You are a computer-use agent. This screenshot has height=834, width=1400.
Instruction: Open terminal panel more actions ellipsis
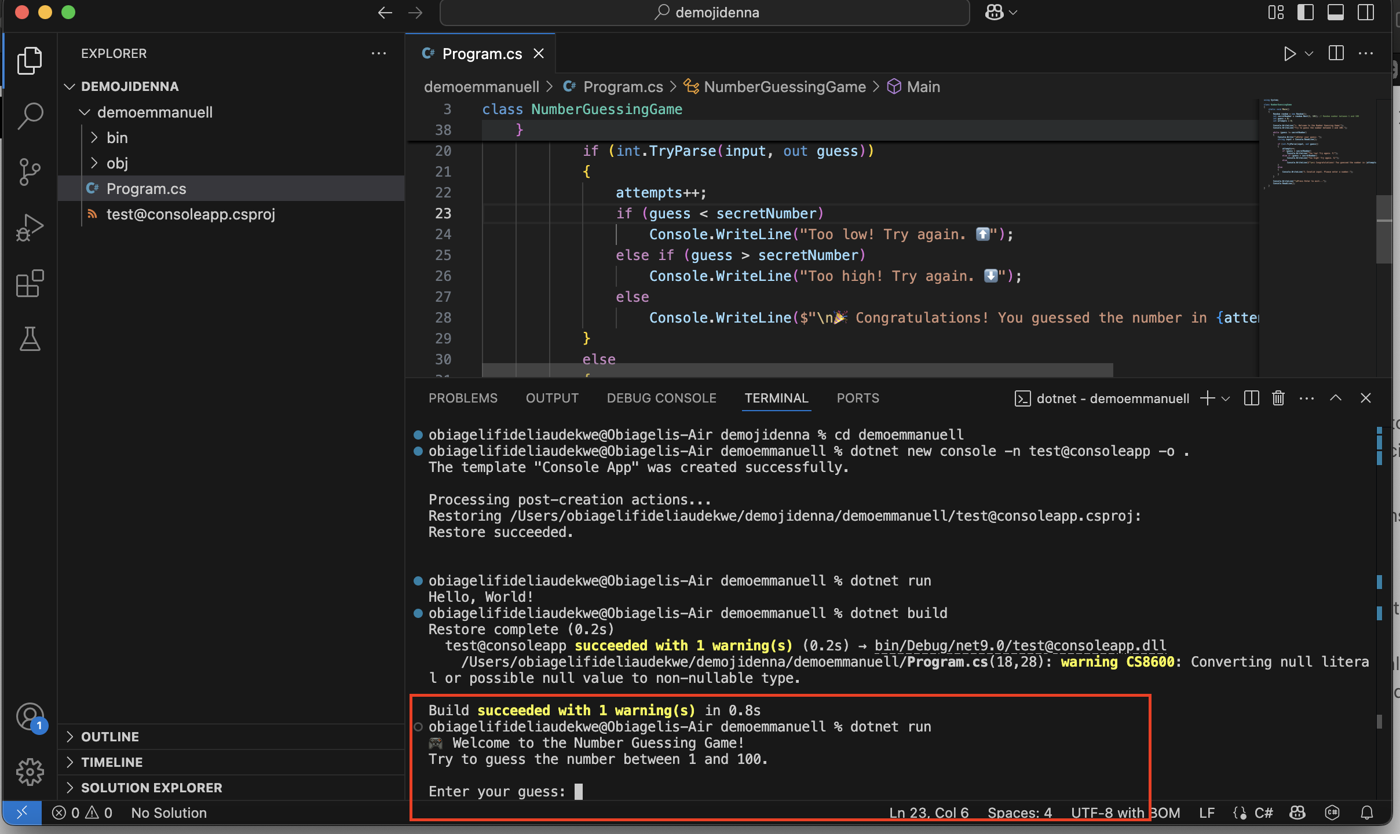(x=1307, y=398)
